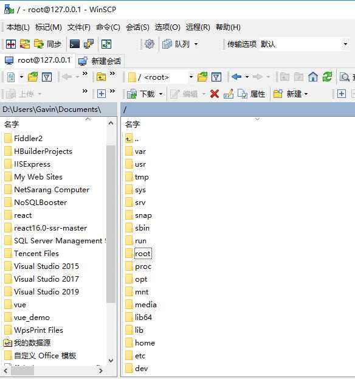The image size is (355, 379).
Task: Click remote panel open directory icon
Action: (202, 77)
